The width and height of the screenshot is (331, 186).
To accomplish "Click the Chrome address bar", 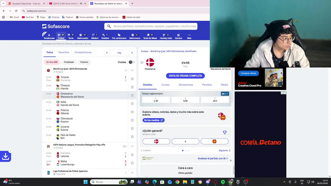I will (114, 11).
